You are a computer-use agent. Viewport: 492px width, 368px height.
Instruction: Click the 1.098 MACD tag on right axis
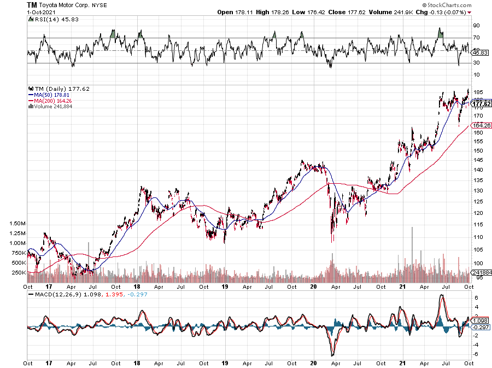tap(480, 320)
